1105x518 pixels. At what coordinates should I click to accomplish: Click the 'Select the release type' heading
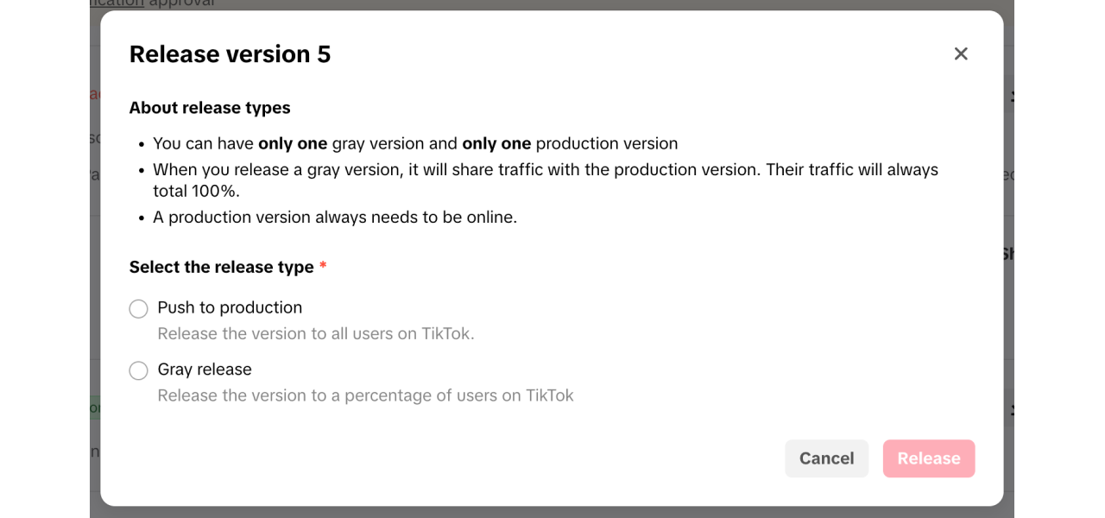click(221, 268)
